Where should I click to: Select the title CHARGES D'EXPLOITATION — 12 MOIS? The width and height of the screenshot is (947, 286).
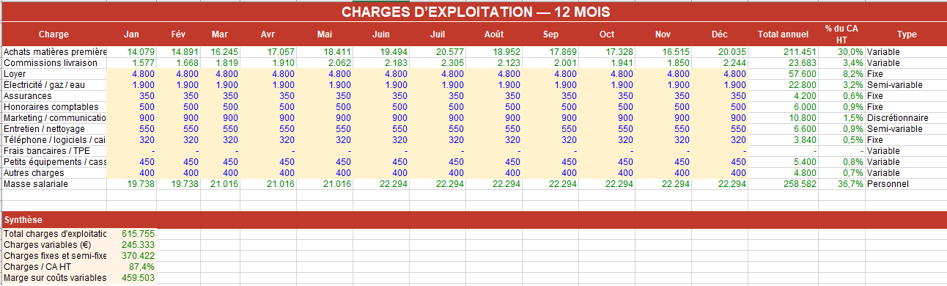tap(476, 12)
